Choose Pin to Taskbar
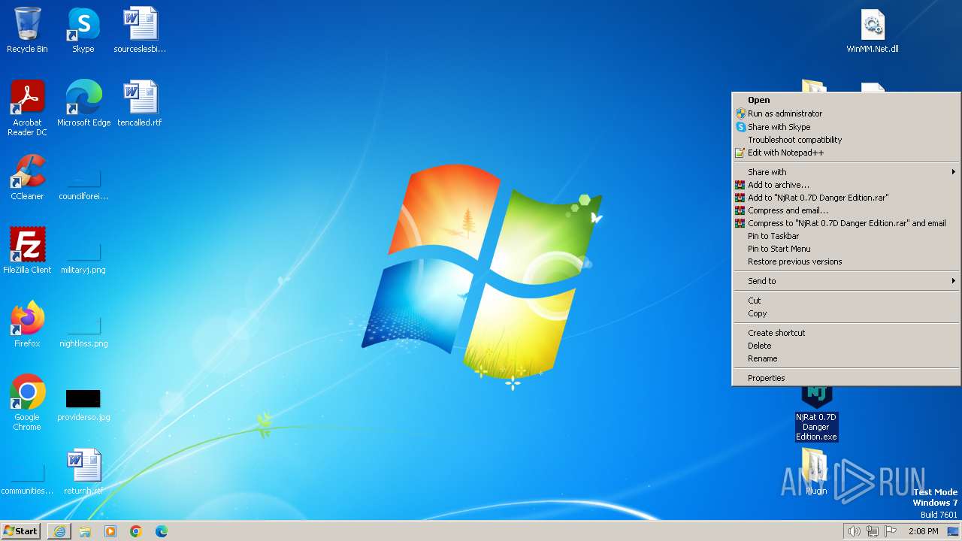Image resolution: width=962 pixels, height=541 pixels. click(x=846, y=236)
